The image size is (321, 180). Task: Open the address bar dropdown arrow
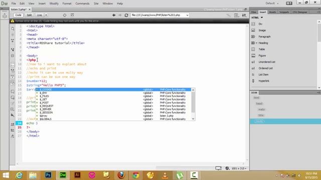point(187,15)
